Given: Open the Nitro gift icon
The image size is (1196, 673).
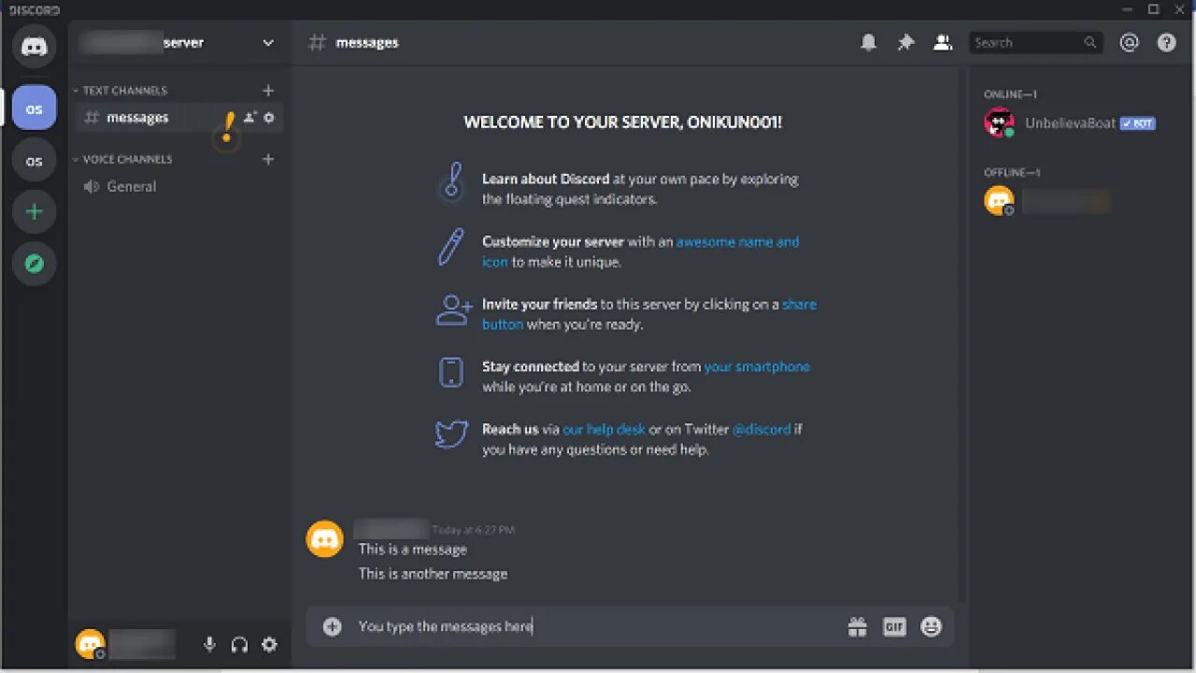Looking at the screenshot, I should [857, 627].
